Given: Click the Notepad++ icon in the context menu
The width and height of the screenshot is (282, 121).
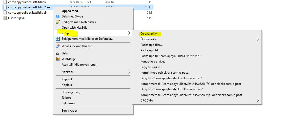Looking at the screenshot, I should click(58, 22).
